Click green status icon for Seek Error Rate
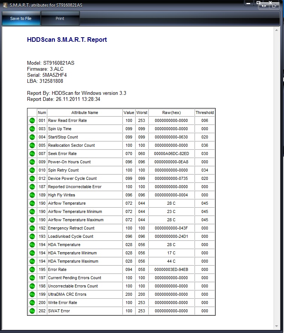The height and width of the screenshot is (333, 284). pos(32,154)
